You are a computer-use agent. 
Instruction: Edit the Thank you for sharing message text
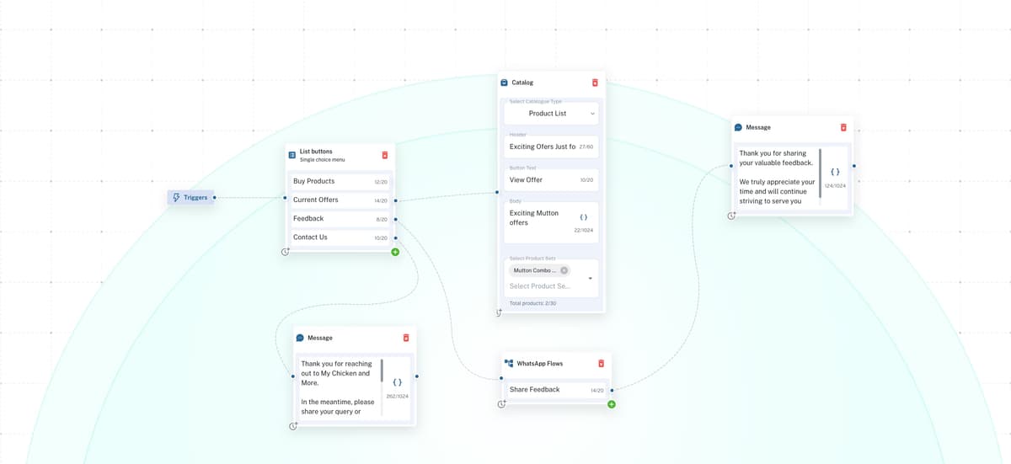[777, 177]
